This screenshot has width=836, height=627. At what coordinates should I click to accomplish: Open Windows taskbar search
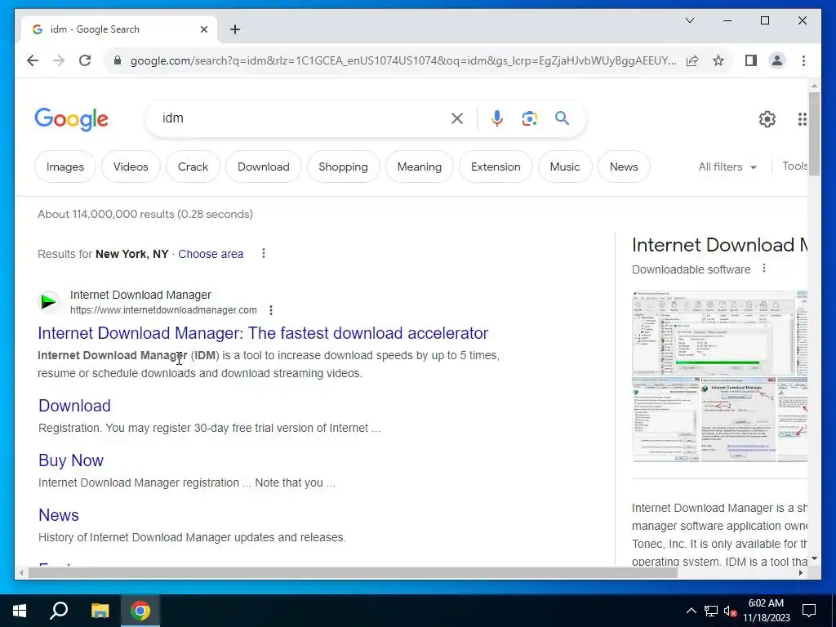tap(59, 611)
